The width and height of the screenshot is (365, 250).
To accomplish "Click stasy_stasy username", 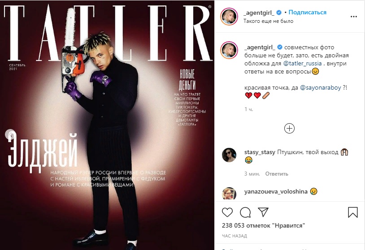I will tap(260, 152).
